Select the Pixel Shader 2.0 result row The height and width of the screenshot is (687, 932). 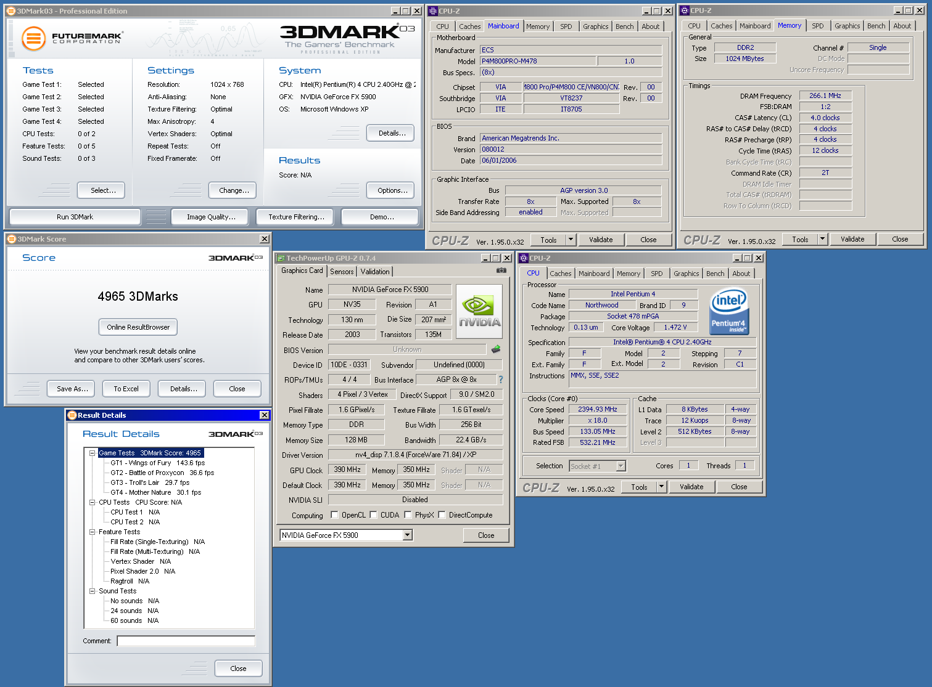143,571
